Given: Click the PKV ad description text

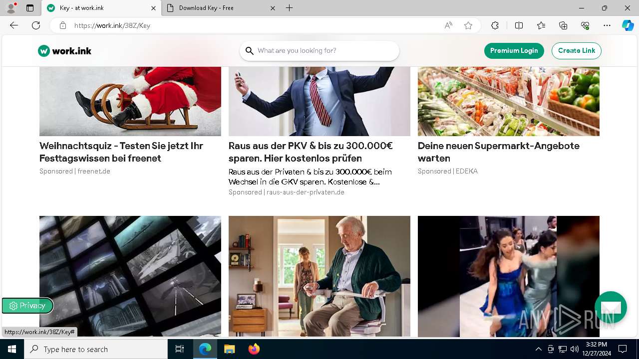Looking at the screenshot, I should pyautogui.click(x=310, y=177).
